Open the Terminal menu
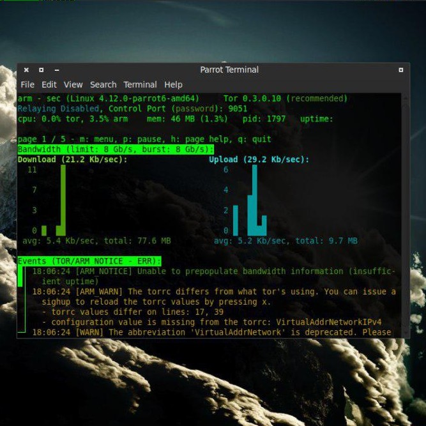 pos(140,84)
